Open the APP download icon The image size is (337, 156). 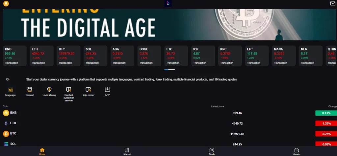point(108,89)
